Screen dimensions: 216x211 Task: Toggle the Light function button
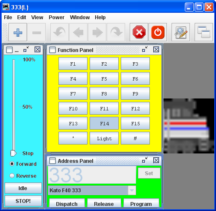point(104,138)
